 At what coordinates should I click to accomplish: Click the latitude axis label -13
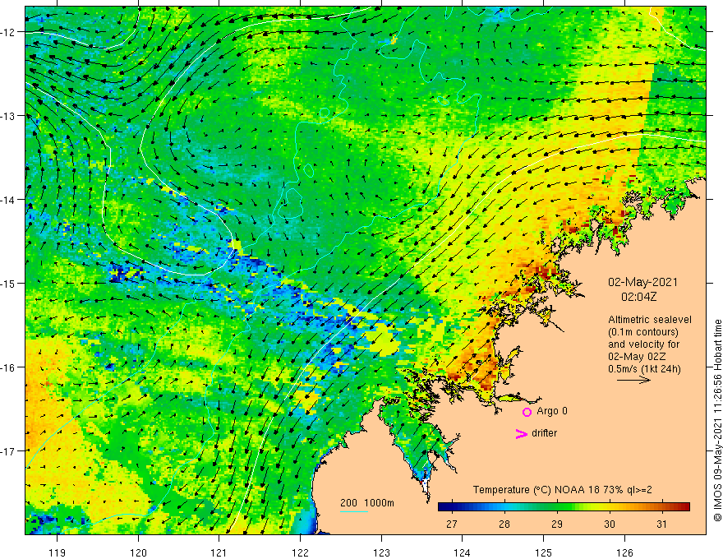pyautogui.click(x=8, y=116)
